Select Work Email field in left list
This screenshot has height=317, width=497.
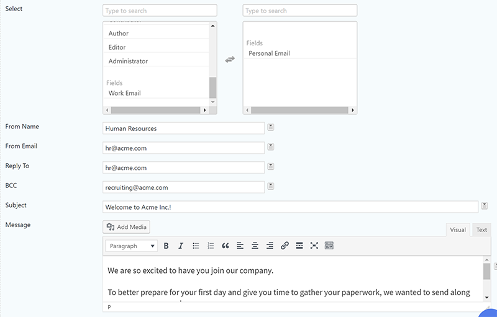(x=157, y=93)
